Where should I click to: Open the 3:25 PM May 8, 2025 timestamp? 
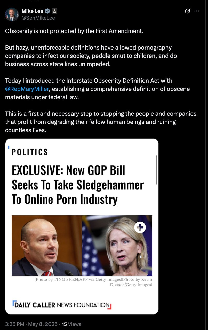point(31,324)
